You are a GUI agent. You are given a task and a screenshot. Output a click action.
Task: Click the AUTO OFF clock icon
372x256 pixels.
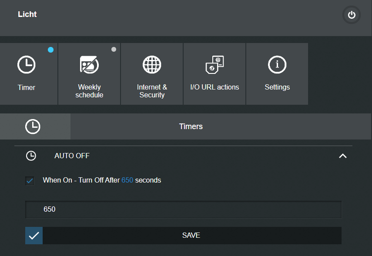(x=31, y=156)
